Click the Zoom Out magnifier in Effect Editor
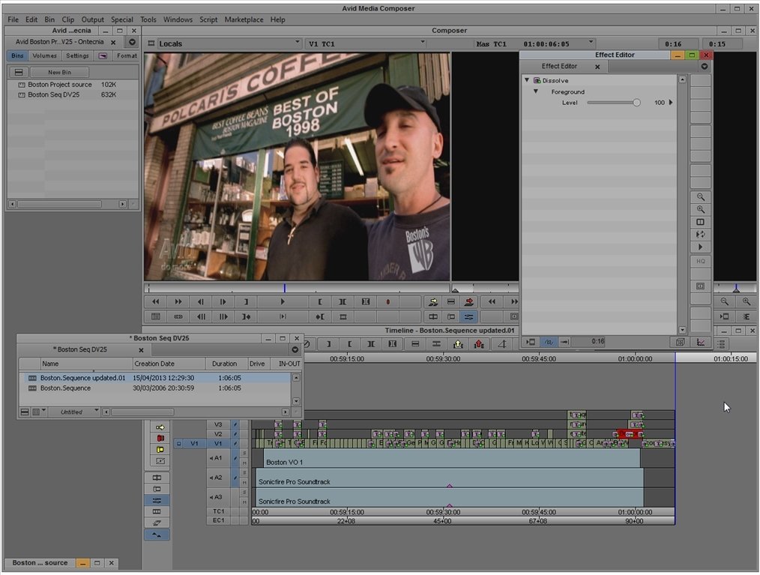The image size is (760, 575). point(700,197)
